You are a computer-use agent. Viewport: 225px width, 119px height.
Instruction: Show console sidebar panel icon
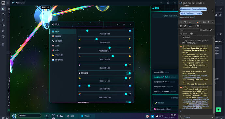point(181,26)
